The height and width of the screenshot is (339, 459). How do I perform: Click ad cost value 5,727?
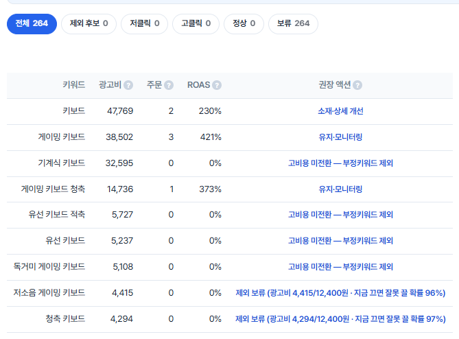(122, 215)
